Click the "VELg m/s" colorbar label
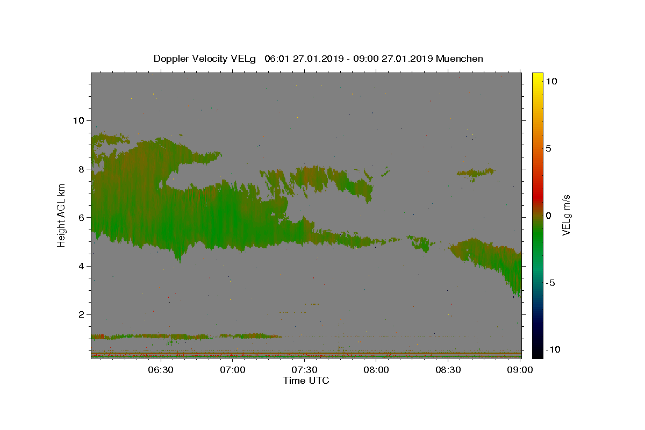The height and width of the screenshot is (430, 645). 566,215
